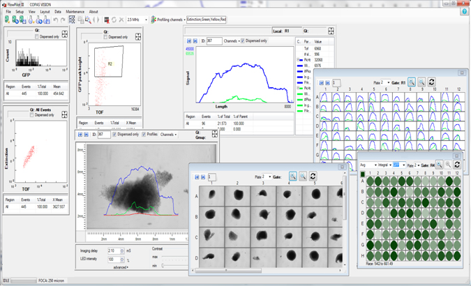The height and width of the screenshot is (286, 471).
Task: Click the help icon at top right
Action: (x=465, y=12)
